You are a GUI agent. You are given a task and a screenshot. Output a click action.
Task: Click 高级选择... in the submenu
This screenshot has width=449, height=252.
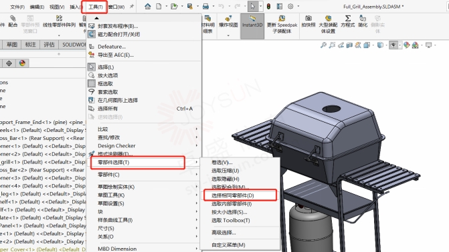click(223, 233)
